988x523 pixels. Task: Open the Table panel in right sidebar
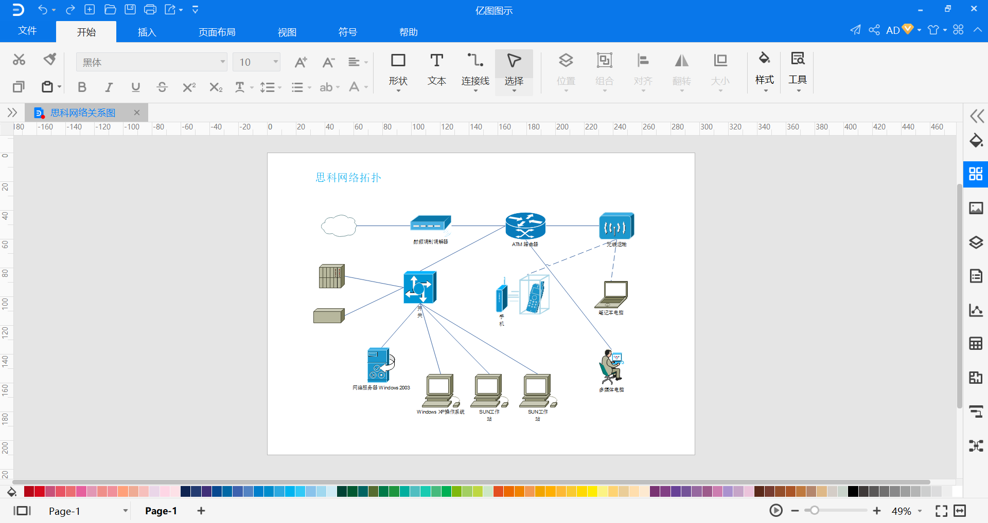click(976, 343)
